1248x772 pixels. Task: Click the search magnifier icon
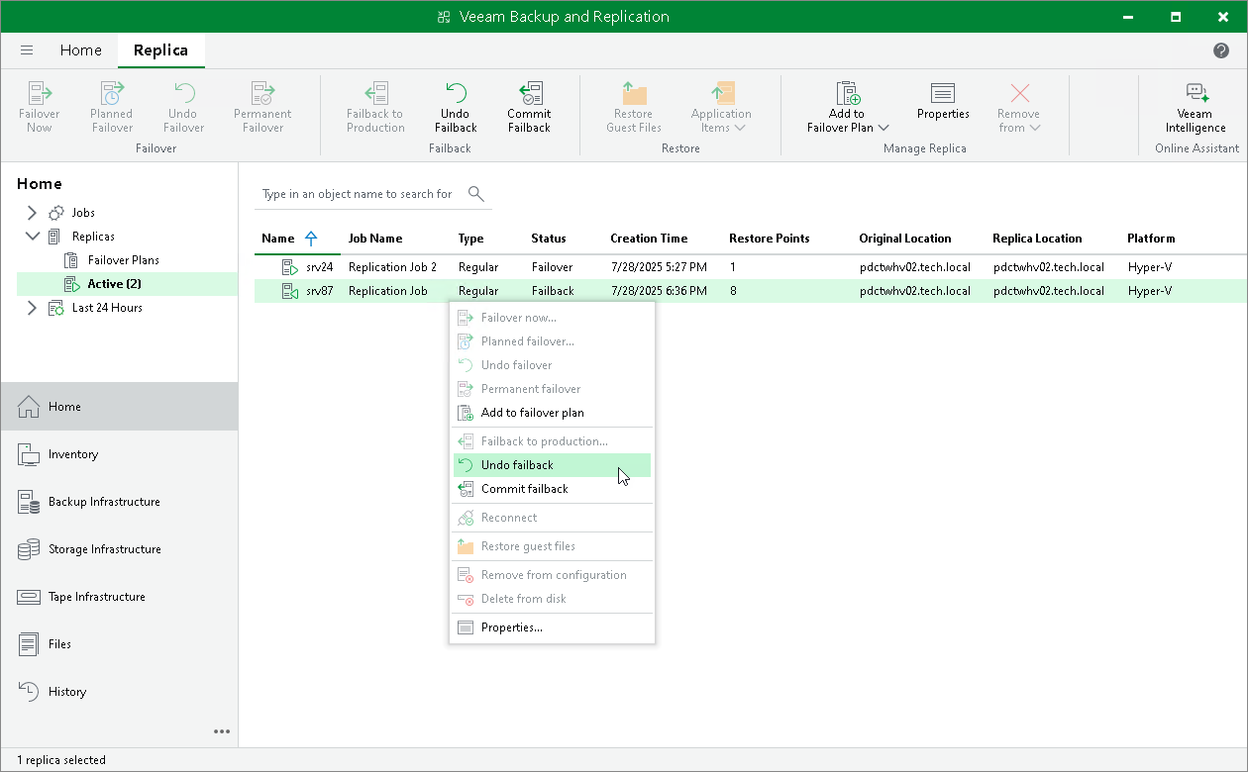[476, 193]
